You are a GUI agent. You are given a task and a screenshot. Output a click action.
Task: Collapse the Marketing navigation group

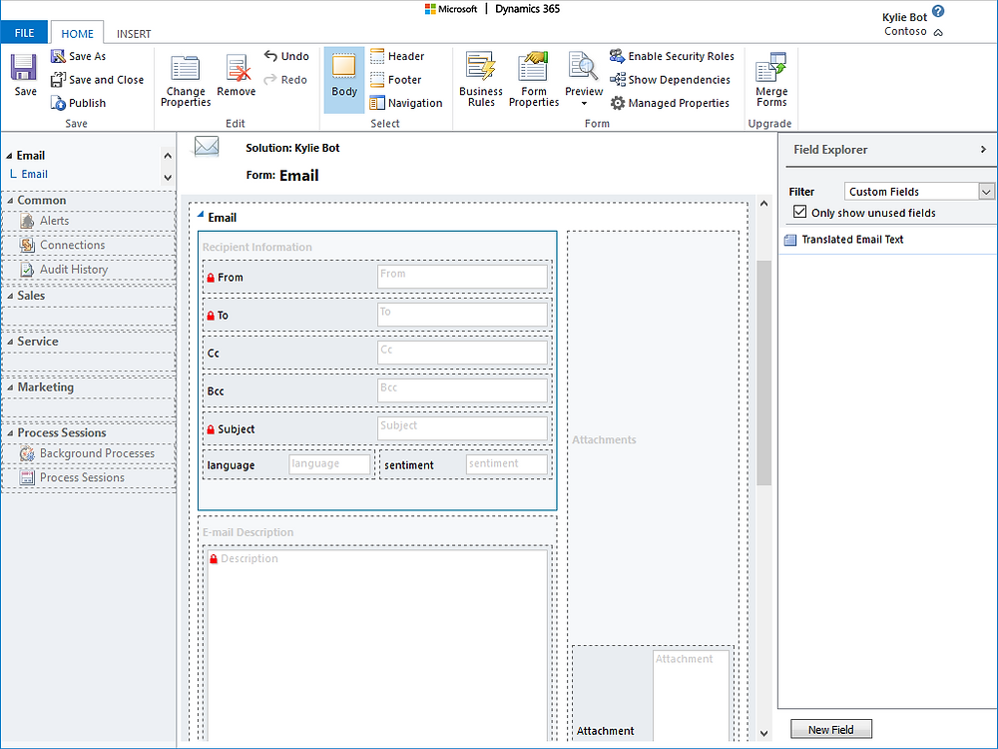[10, 387]
